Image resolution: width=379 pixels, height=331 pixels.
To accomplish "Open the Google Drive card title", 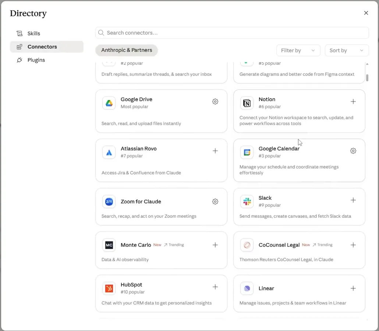I will [136, 99].
